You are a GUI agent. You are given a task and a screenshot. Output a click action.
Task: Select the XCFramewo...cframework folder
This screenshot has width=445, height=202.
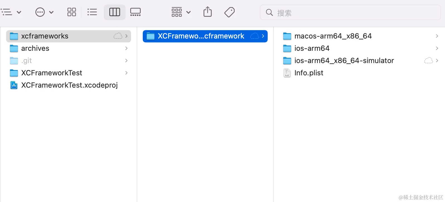[205, 36]
